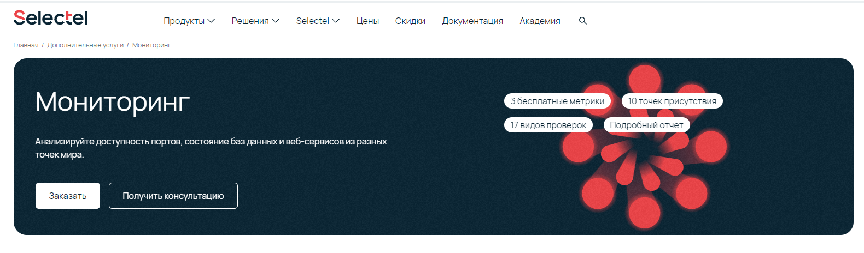The image size is (864, 253).
Task: Open the Selectel logo homepage link
Action: [50, 18]
